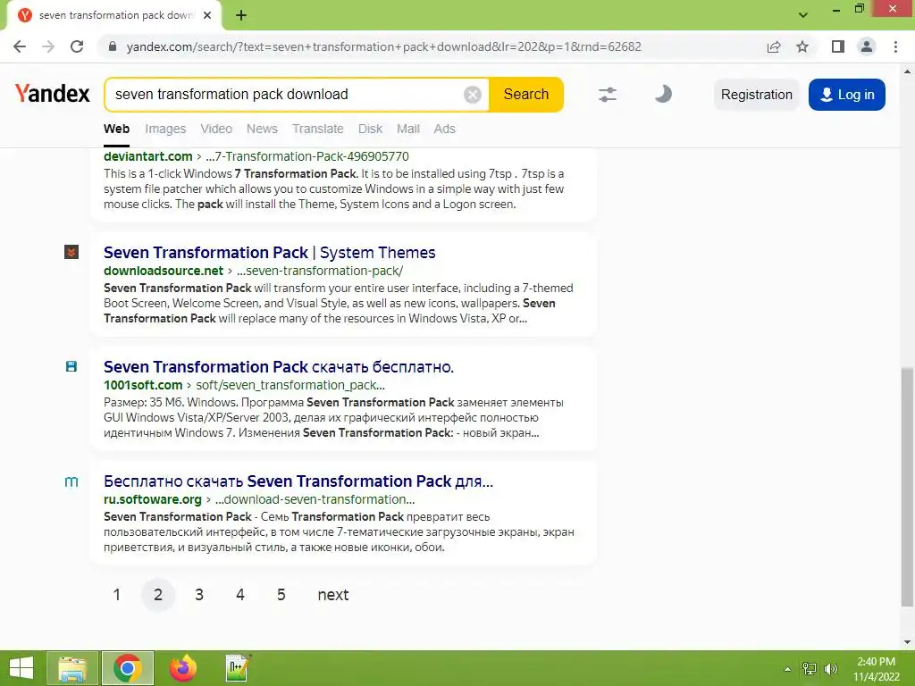
Task: Go back to the previous page
Action: coord(20,46)
